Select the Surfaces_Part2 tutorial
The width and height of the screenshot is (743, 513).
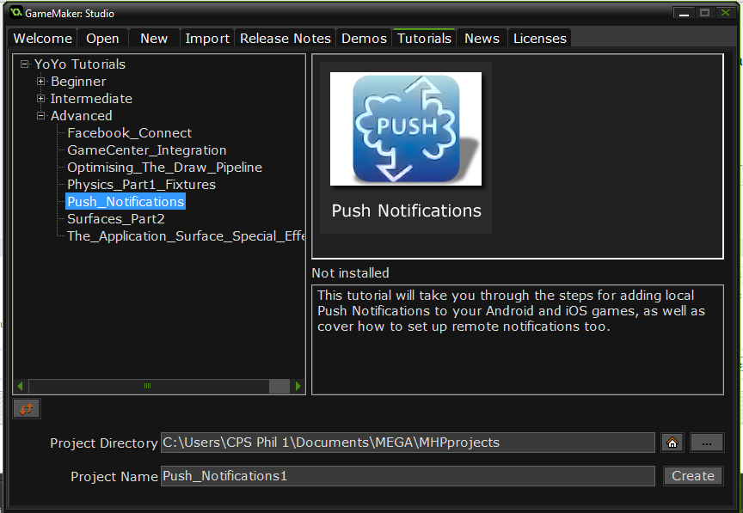[116, 219]
